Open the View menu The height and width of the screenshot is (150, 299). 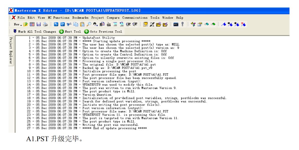[41, 17]
